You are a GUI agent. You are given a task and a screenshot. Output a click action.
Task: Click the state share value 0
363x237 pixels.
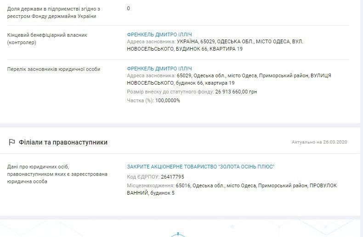click(128, 9)
